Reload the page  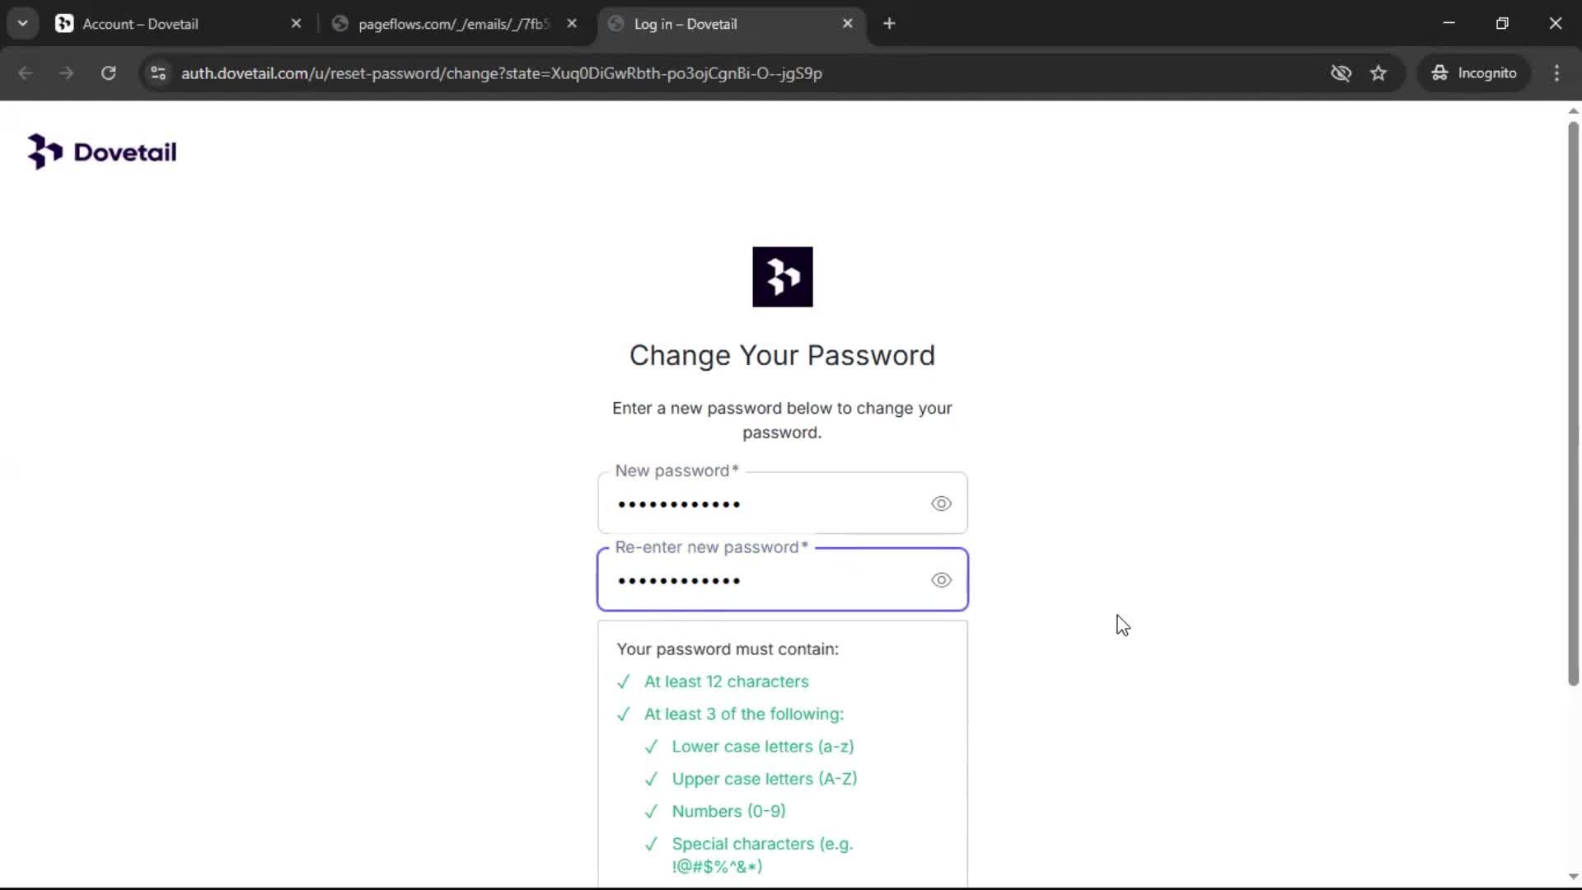pyautogui.click(x=109, y=73)
